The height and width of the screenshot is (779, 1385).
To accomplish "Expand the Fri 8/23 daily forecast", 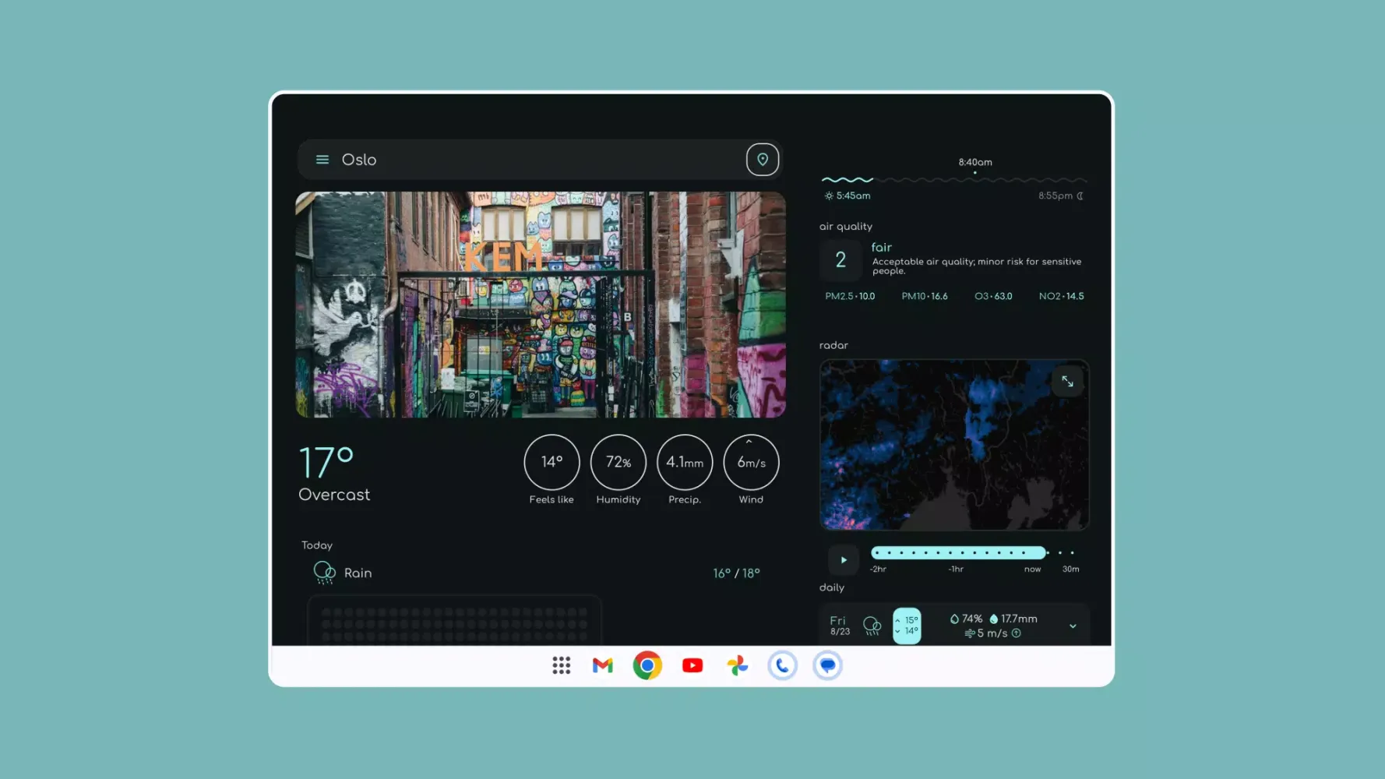I will click(x=1073, y=626).
